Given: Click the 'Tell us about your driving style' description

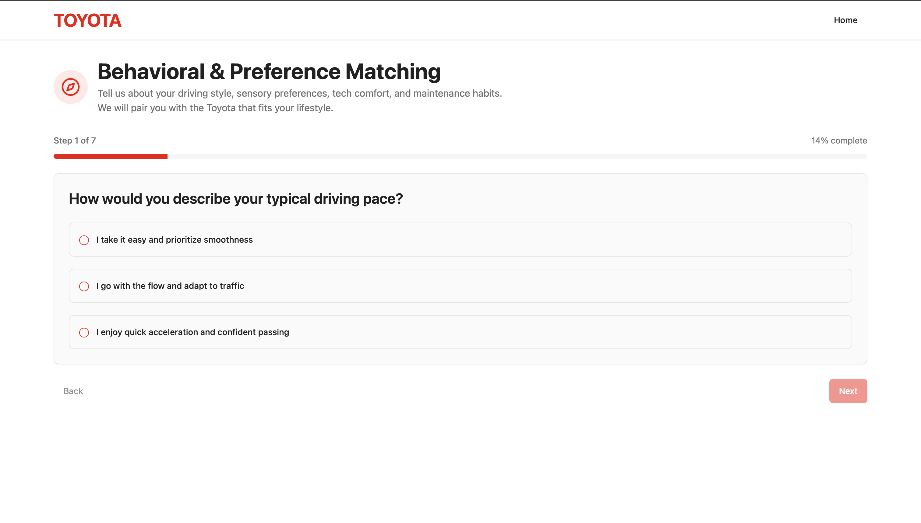Looking at the screenshot, I should (x=300, y=93).
